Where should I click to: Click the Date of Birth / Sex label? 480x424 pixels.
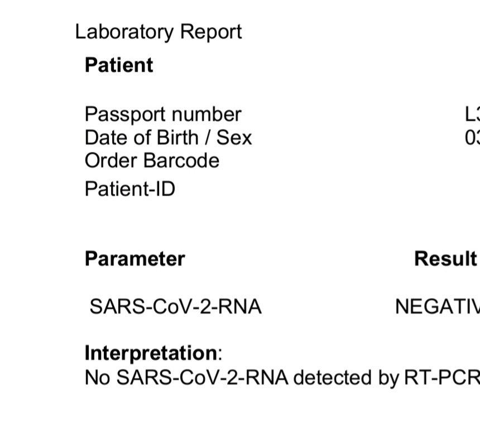click(168, 137)
